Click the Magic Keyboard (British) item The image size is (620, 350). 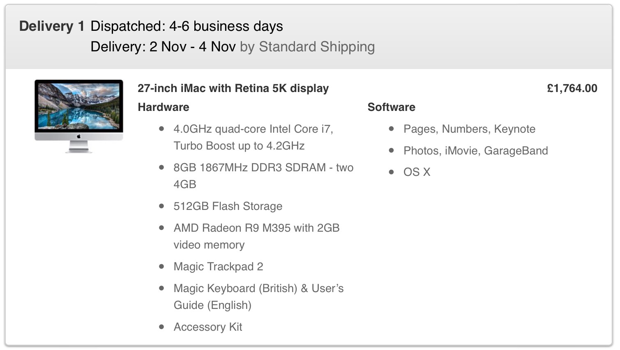(x=258, y=288)
